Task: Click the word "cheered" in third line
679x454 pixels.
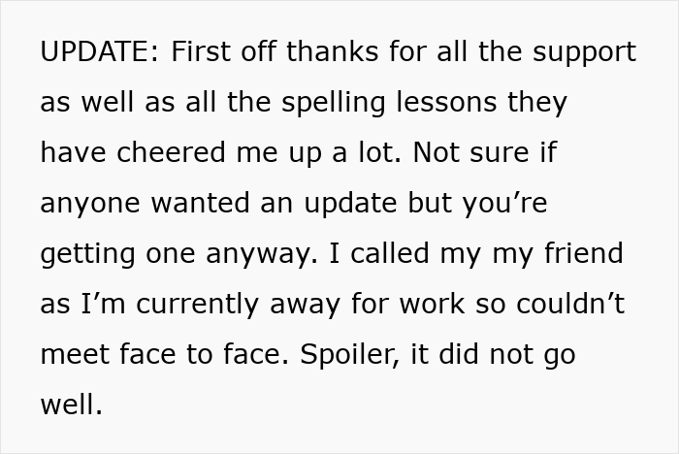Action: [x=171, y=152]
